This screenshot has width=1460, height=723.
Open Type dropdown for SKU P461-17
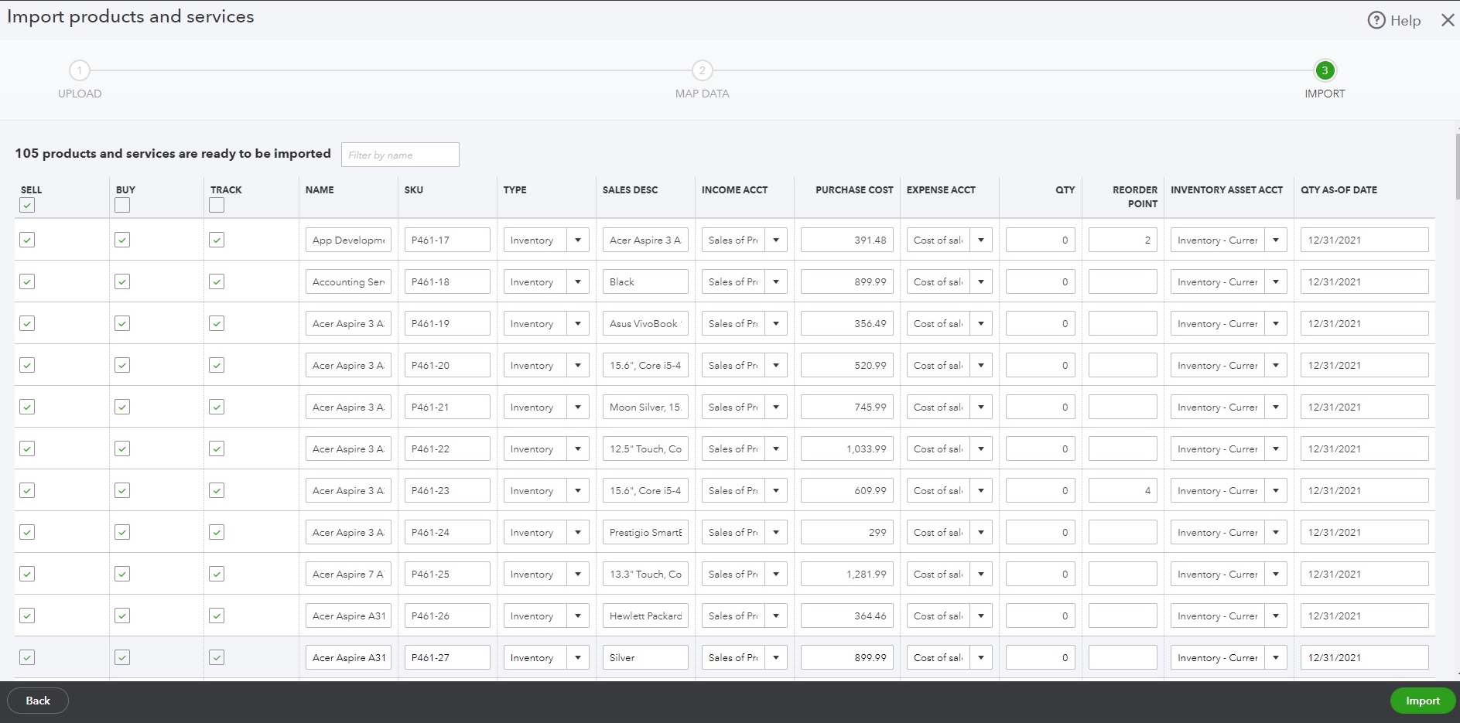(578, 240)
